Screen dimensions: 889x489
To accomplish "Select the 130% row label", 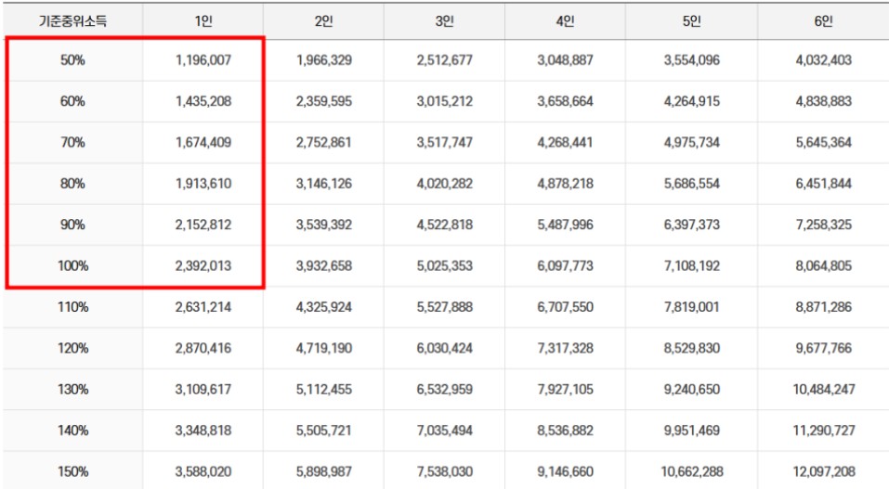I will (72, 390).
